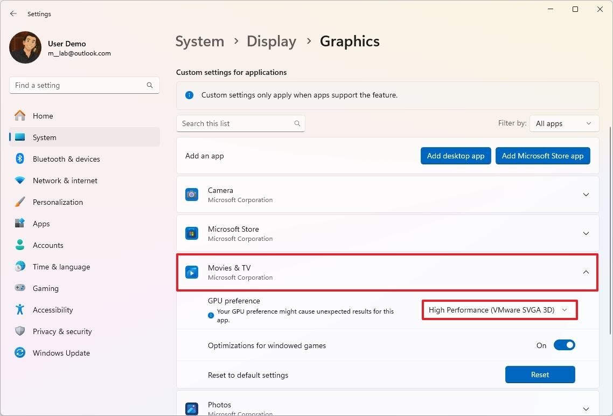Open Time & language settings
The width and height of the screenshot is (613, 416).
[x=85, y=267]
